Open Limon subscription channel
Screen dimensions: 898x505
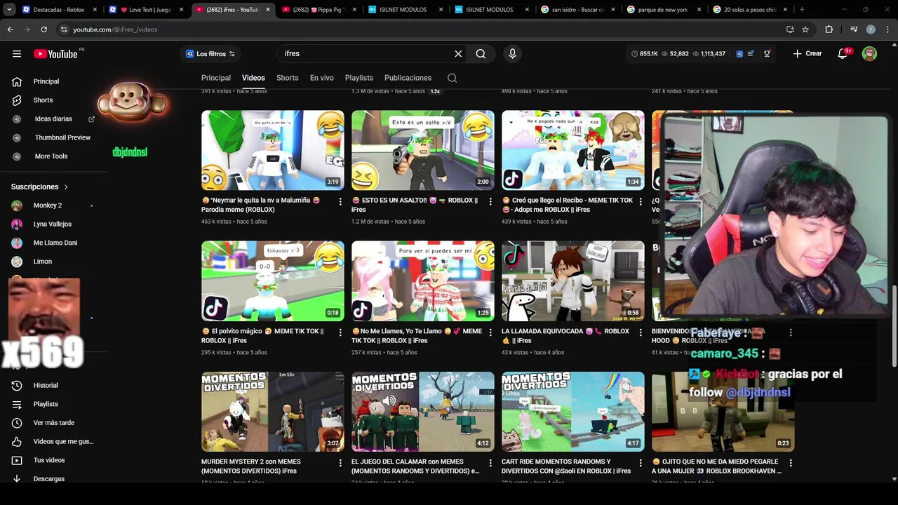click(43, 262)
